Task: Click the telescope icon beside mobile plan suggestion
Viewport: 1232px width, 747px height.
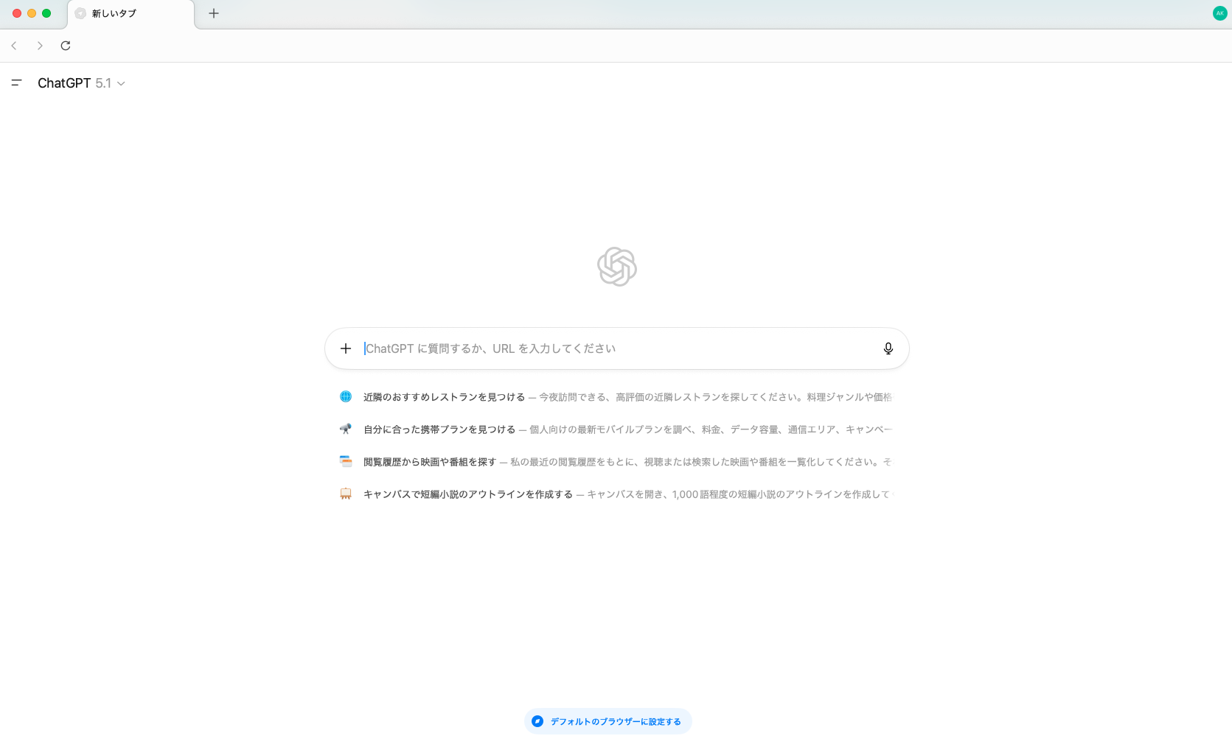Action: (346, 429)
